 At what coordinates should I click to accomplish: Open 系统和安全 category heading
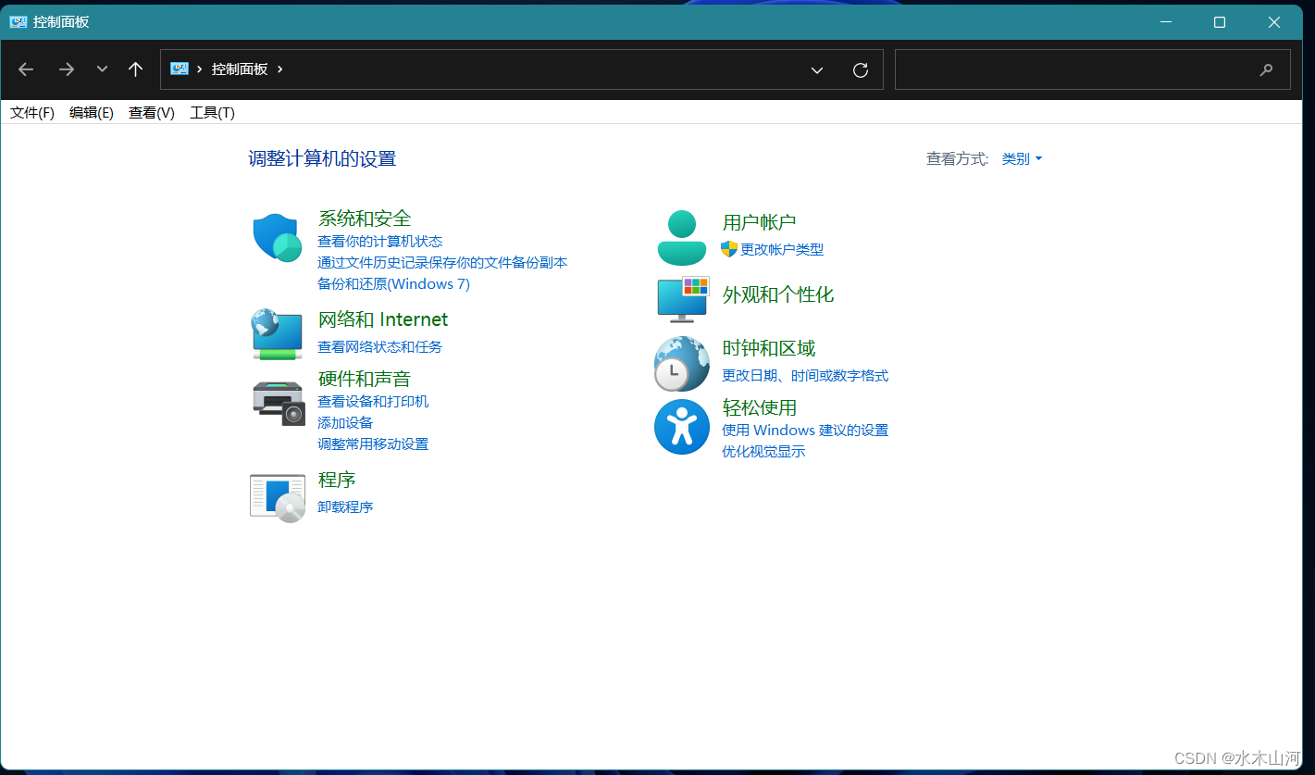coord(365,219)
